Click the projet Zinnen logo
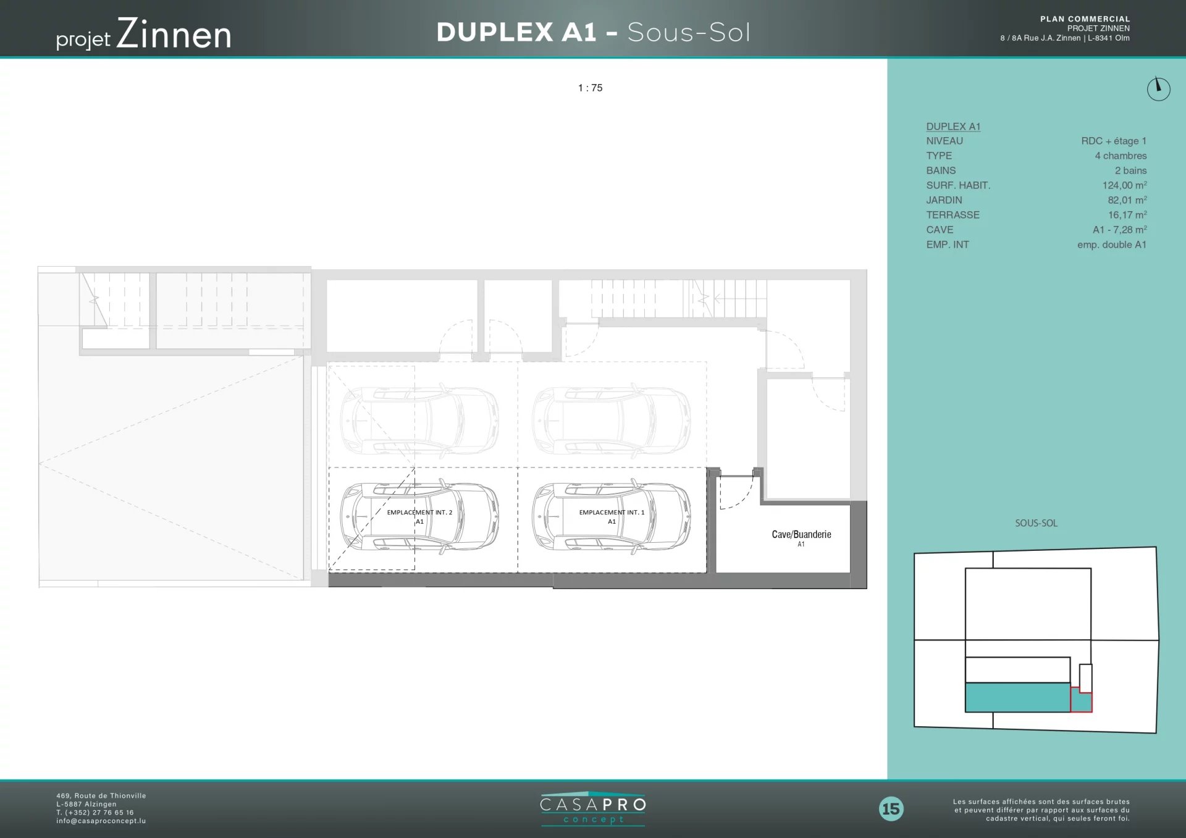The image size is (1186, 838). tap(144, 35)
